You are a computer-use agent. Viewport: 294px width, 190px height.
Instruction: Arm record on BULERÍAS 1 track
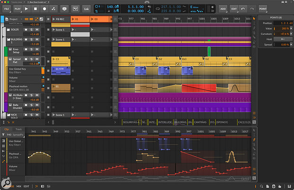tap(26, 39)
